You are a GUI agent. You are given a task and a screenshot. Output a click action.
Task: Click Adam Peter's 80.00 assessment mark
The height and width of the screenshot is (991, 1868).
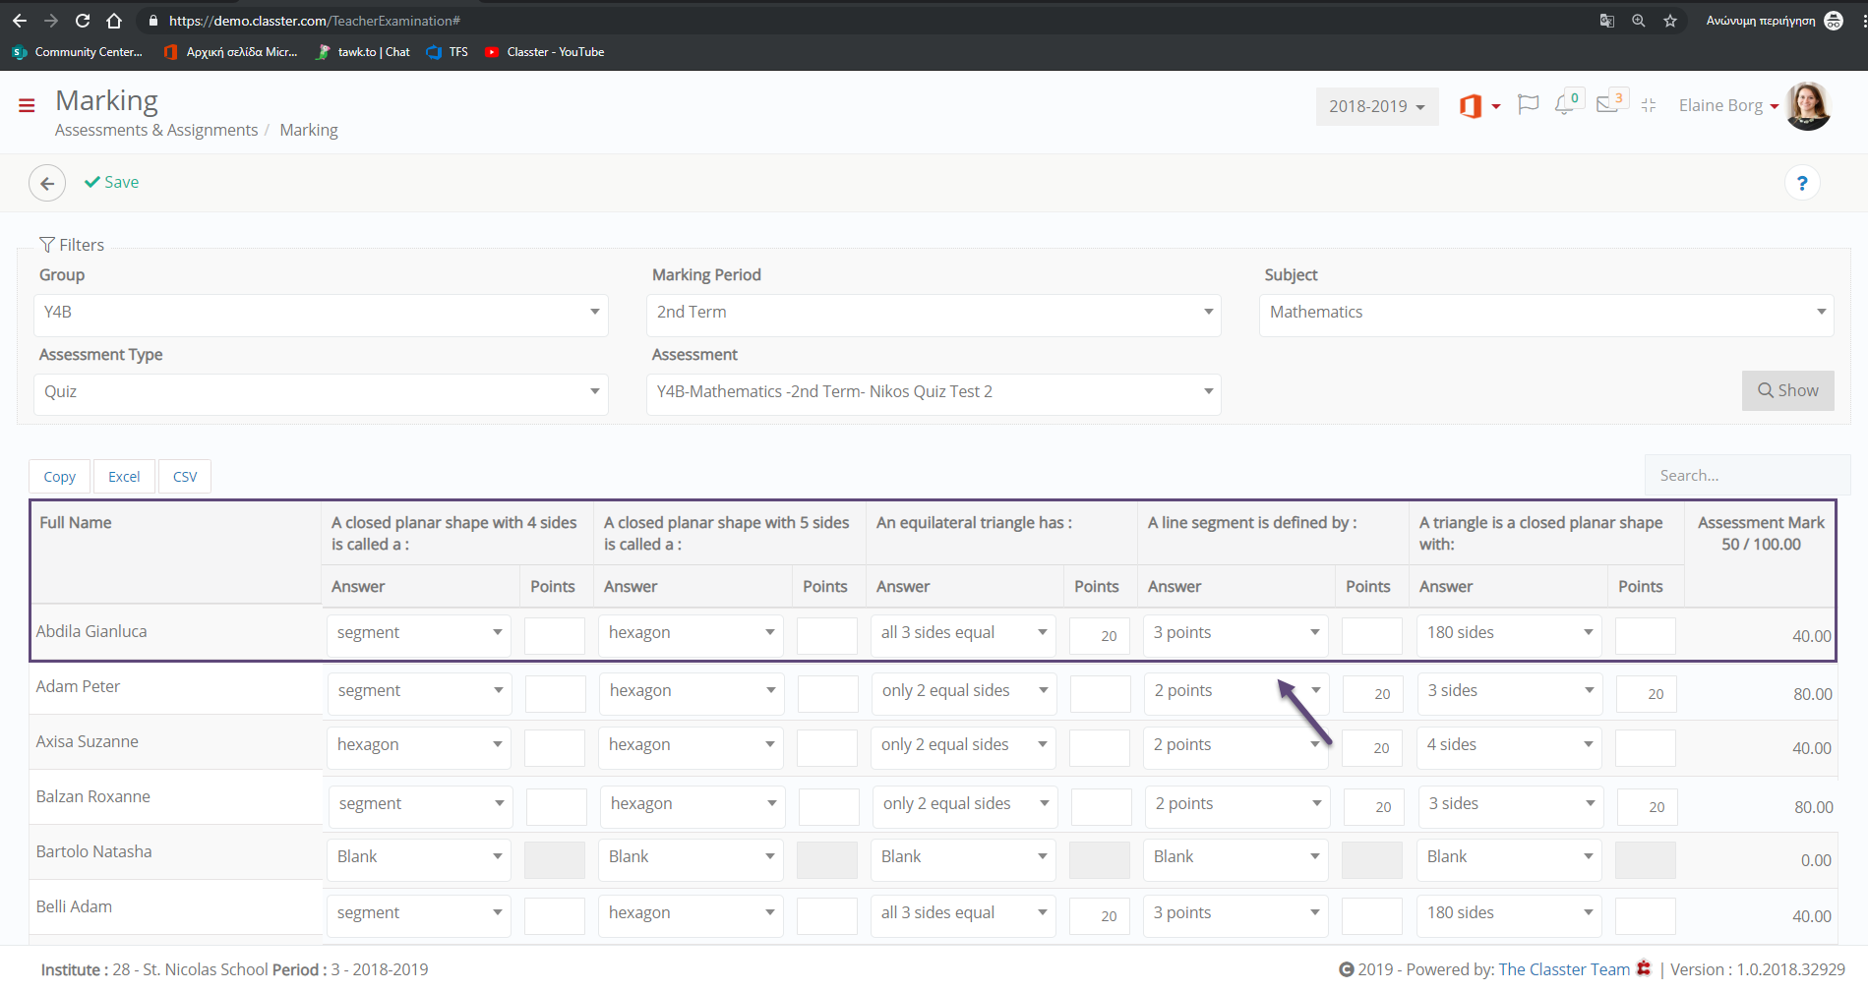click(1812, 694)
